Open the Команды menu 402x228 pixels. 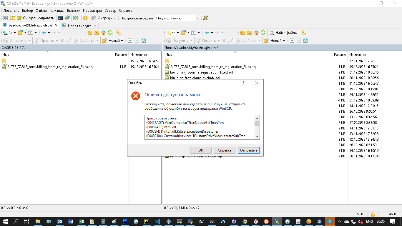coord(57,10)
